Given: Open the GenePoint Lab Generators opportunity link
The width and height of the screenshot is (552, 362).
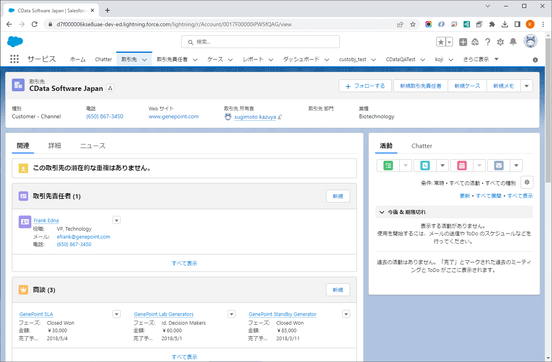Looking at the screenshot, I should (164, 314).
